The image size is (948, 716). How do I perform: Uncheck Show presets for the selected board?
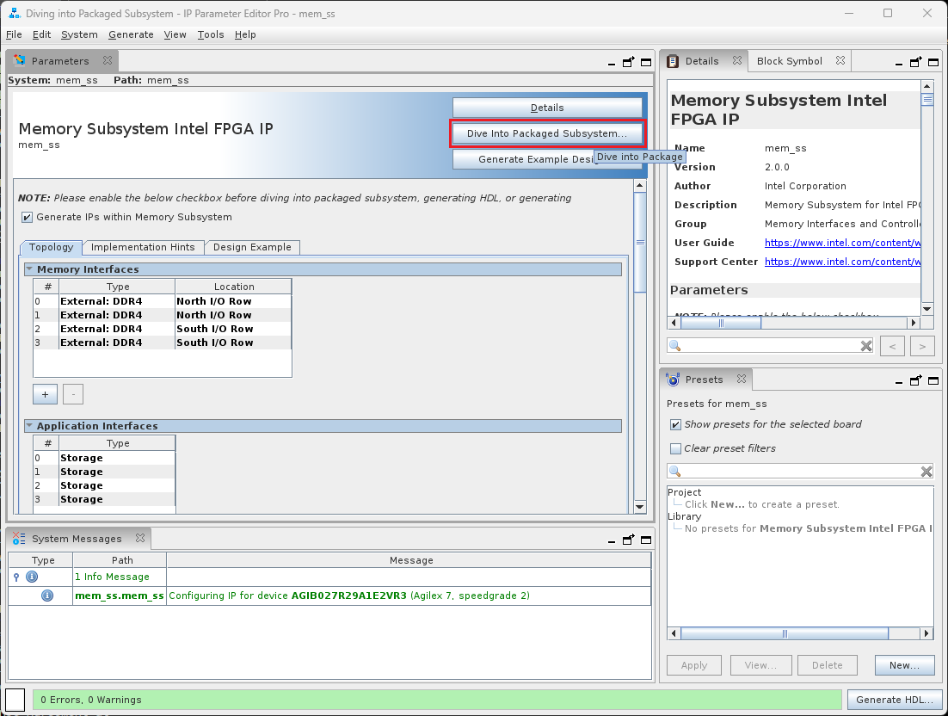(675, 424)
